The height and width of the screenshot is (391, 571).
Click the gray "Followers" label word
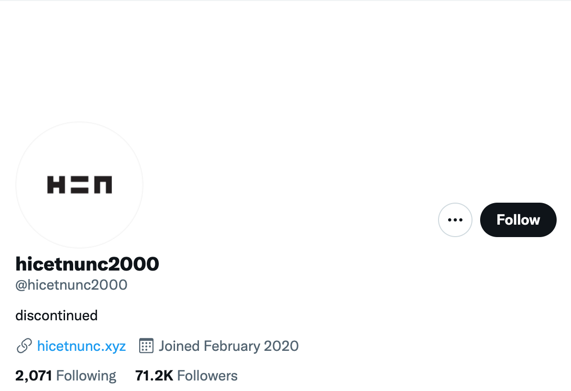click(207, 376)
